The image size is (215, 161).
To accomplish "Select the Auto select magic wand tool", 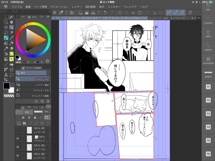I will (12, 32).
